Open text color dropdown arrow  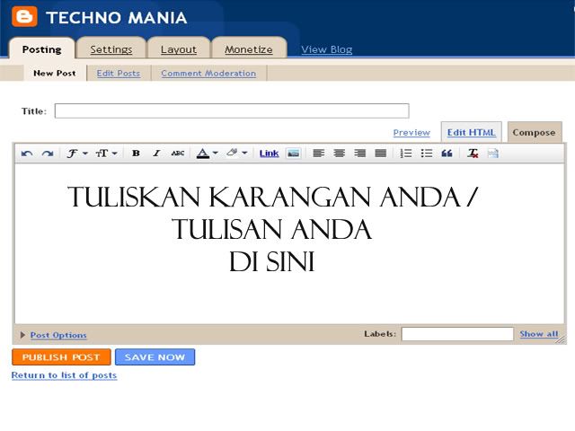click(216, 154)
